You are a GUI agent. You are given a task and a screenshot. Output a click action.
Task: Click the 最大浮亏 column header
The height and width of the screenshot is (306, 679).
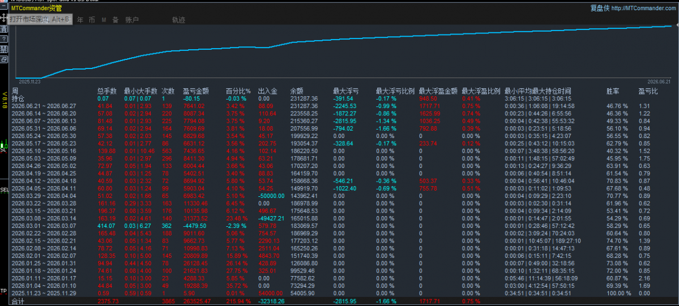(x=345, y=91)
